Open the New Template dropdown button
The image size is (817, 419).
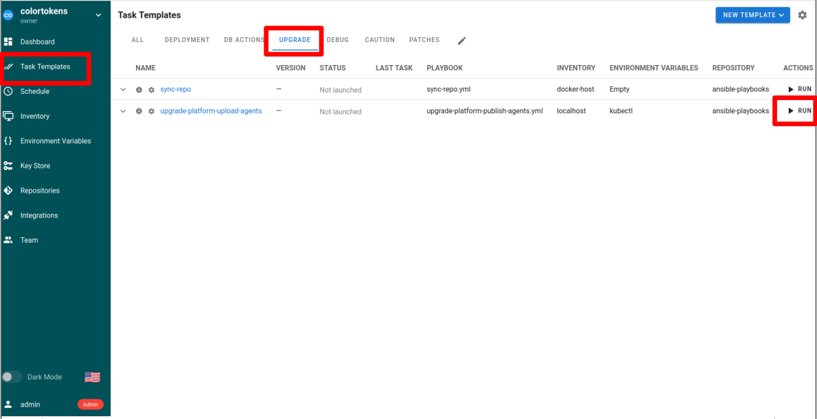click(752, 15)
